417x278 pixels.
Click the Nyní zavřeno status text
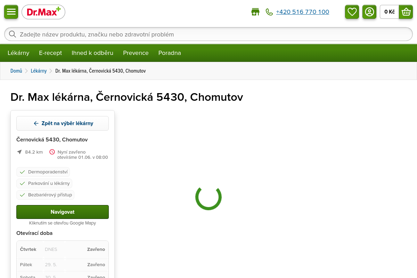[72, 152]
